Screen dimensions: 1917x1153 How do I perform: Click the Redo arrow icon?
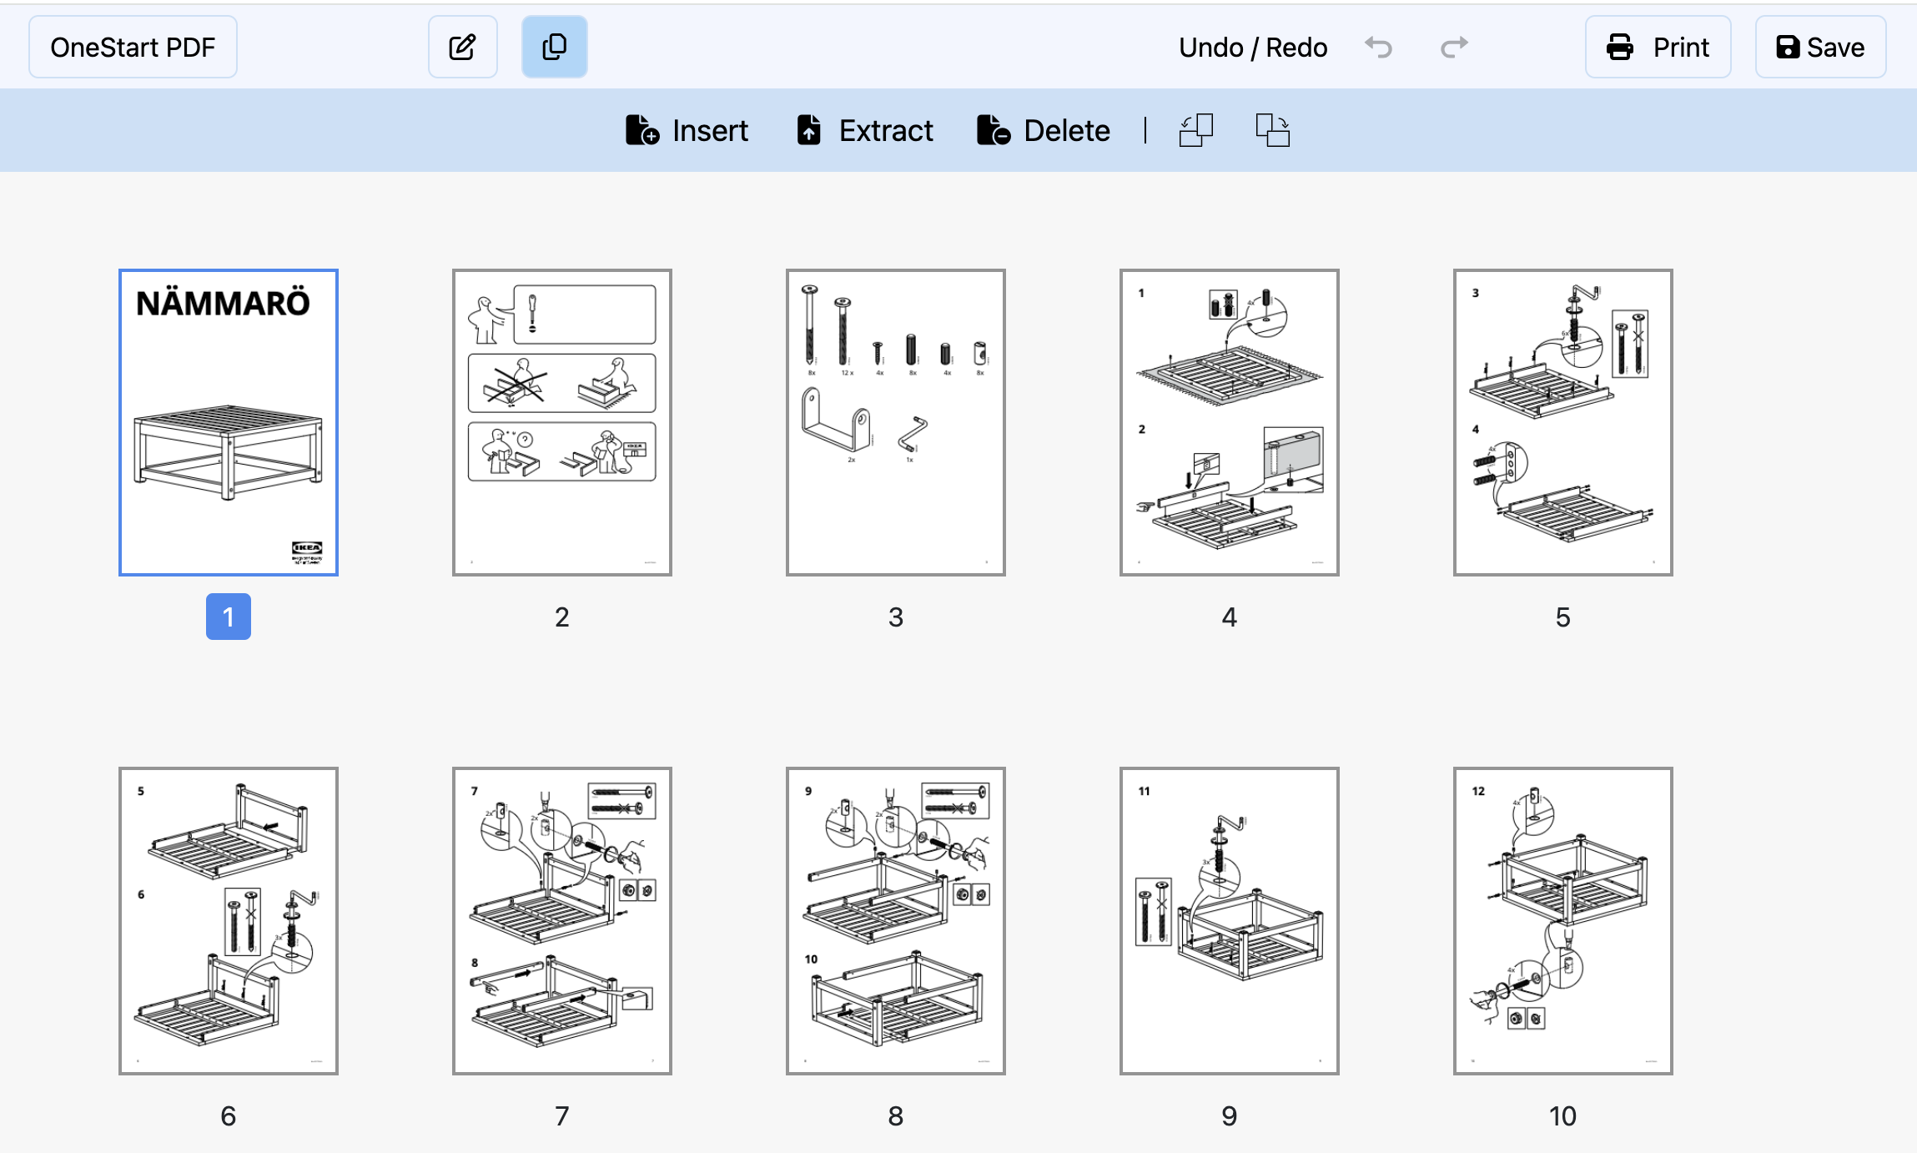[x=1454, y=47]
